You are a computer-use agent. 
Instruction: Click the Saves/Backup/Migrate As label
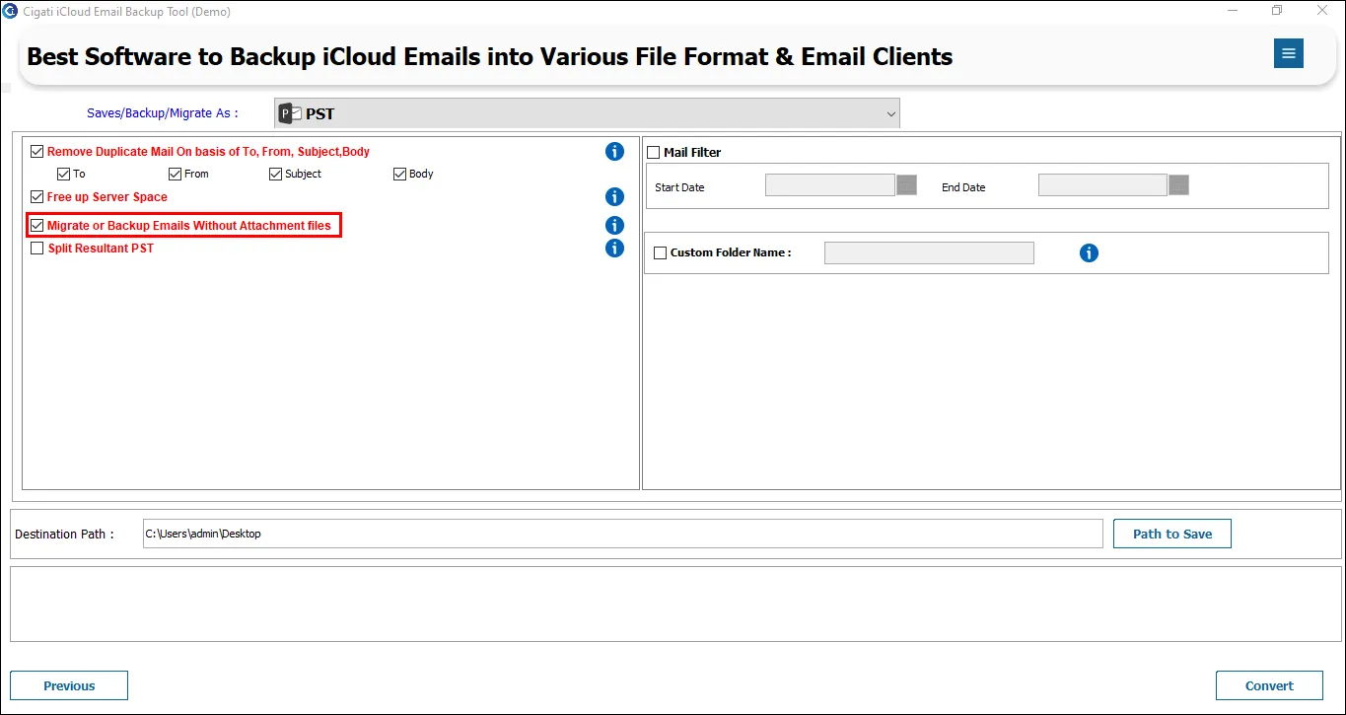(163, 113)
